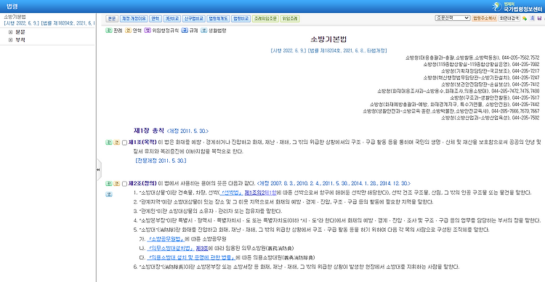
Task: Click the [전문개정 2011. 5. 30.] note
Action: point(161,161)
